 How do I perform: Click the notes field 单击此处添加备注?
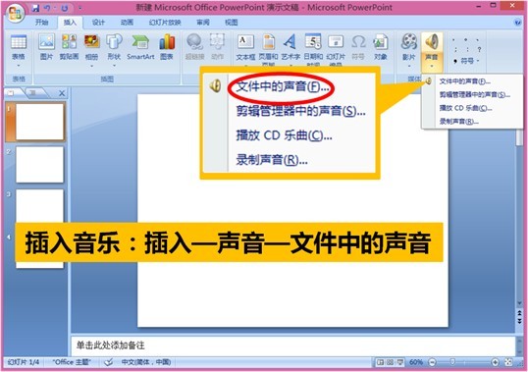(293, 345)
